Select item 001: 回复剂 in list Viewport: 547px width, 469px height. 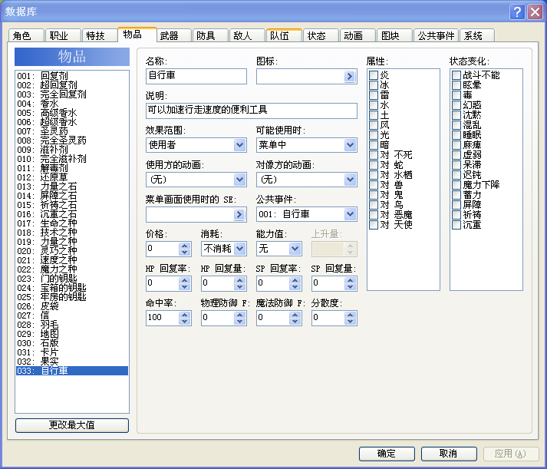click(72, 76)
